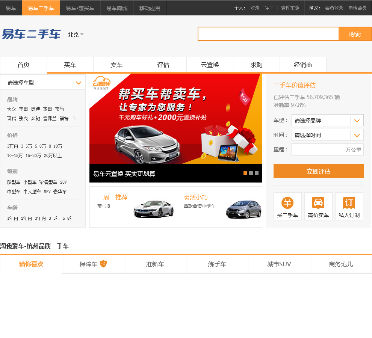Select second banner slide indicator
The image size is (372, 338).
pyautogui.click(x=251, y=173)
